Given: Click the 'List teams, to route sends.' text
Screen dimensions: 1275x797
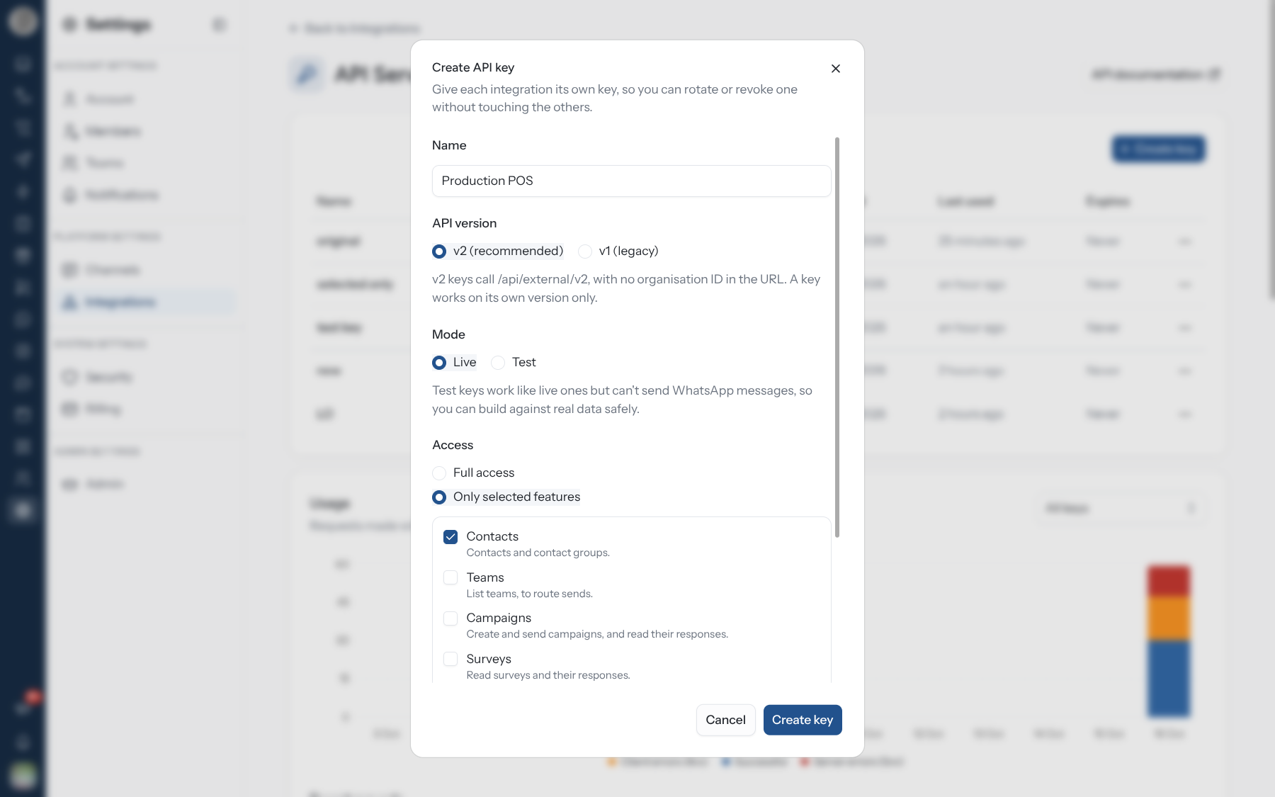Looking at the screenshot, I should click(529, 594).
